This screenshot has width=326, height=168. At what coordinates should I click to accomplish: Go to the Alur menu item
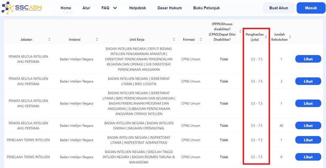pyautogui.click(x=86, y=8)
